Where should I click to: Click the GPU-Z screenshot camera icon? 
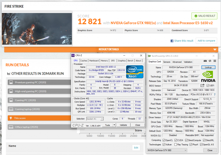pyautogui.click(x=205, y=62)
